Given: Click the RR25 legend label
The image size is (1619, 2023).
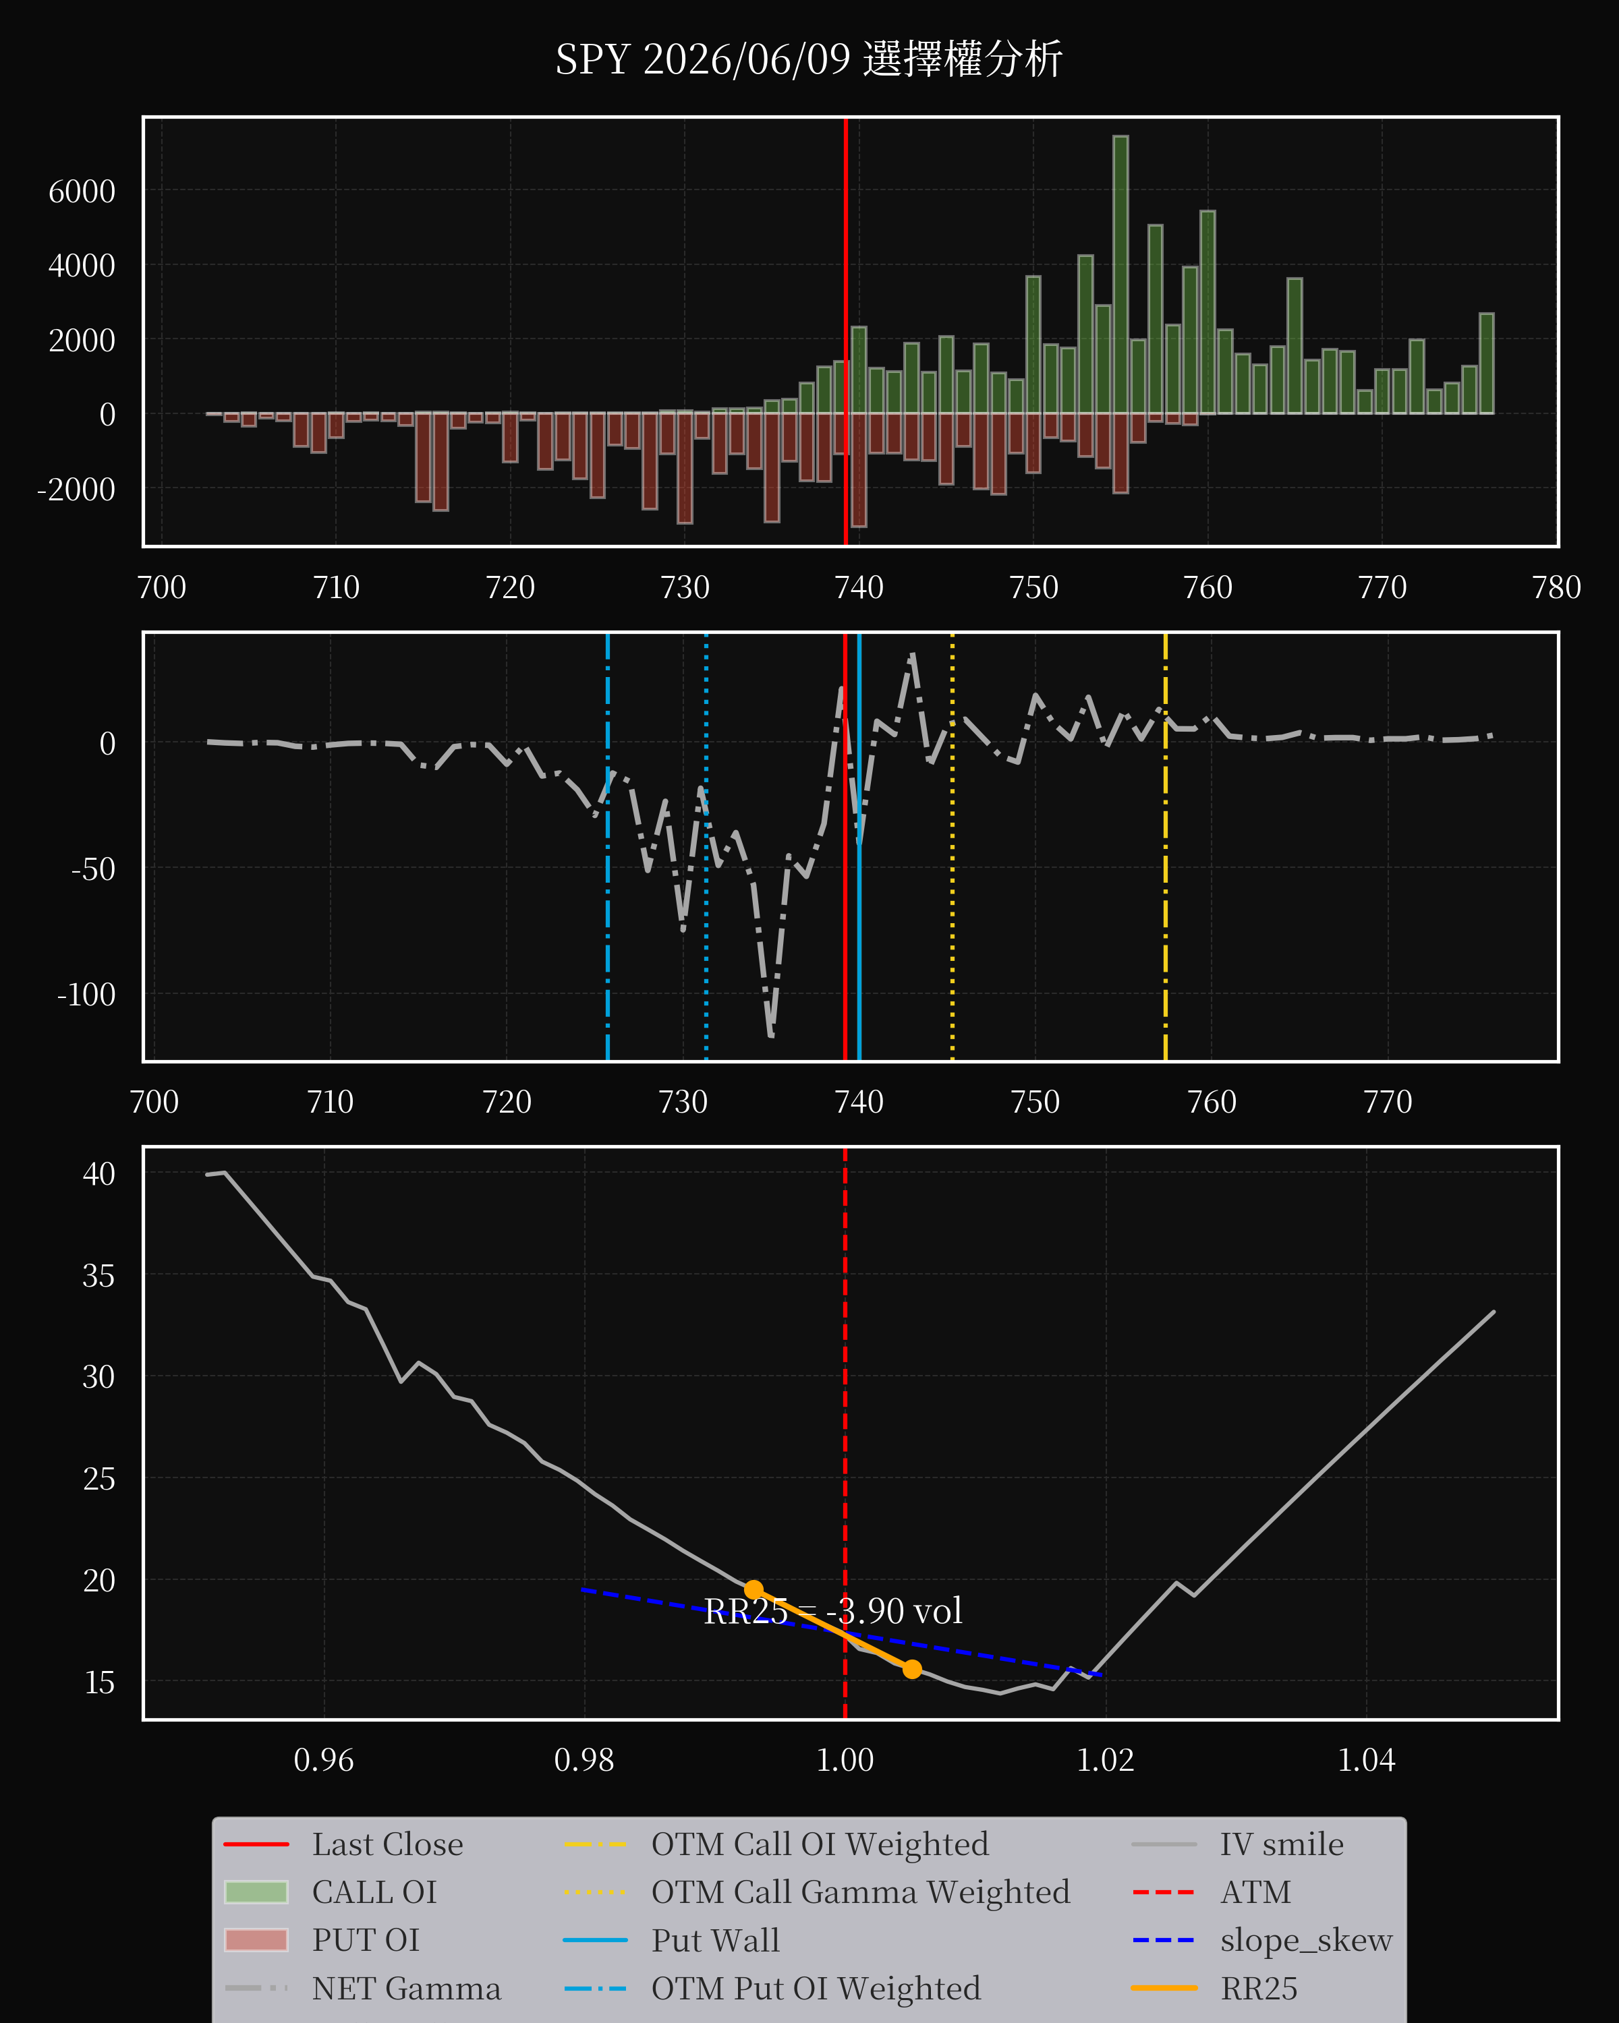Looking at the screenshot, I should [1259, 1989].
